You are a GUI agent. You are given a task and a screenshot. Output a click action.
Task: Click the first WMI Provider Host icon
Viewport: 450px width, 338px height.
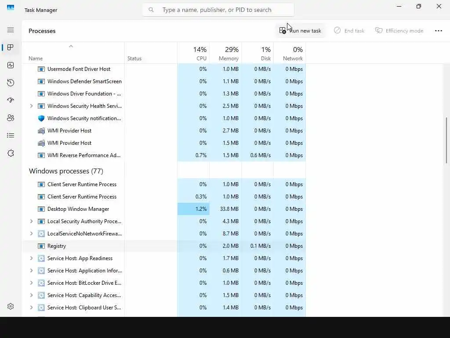pyautogui.click(x=41, y=131)
